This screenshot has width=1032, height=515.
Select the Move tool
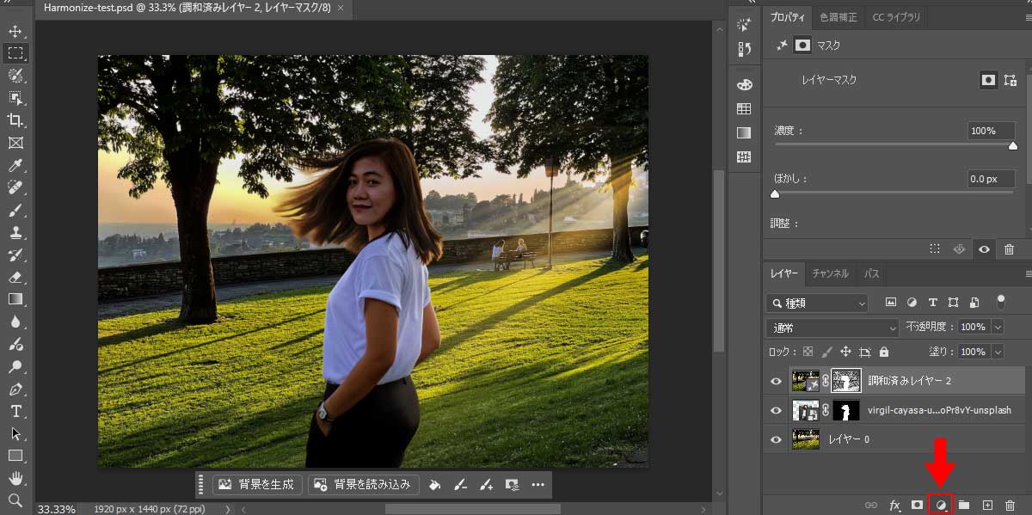(x=15, y=31)
